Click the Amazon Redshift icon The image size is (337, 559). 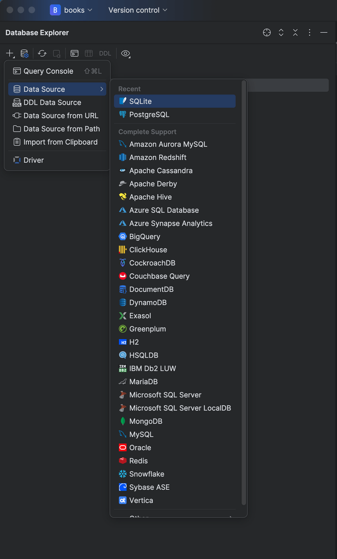(123, 157)
